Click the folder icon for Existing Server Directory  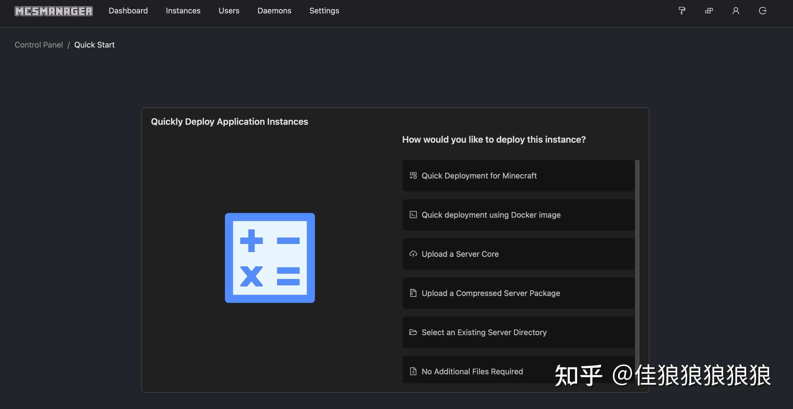(412, 332)
